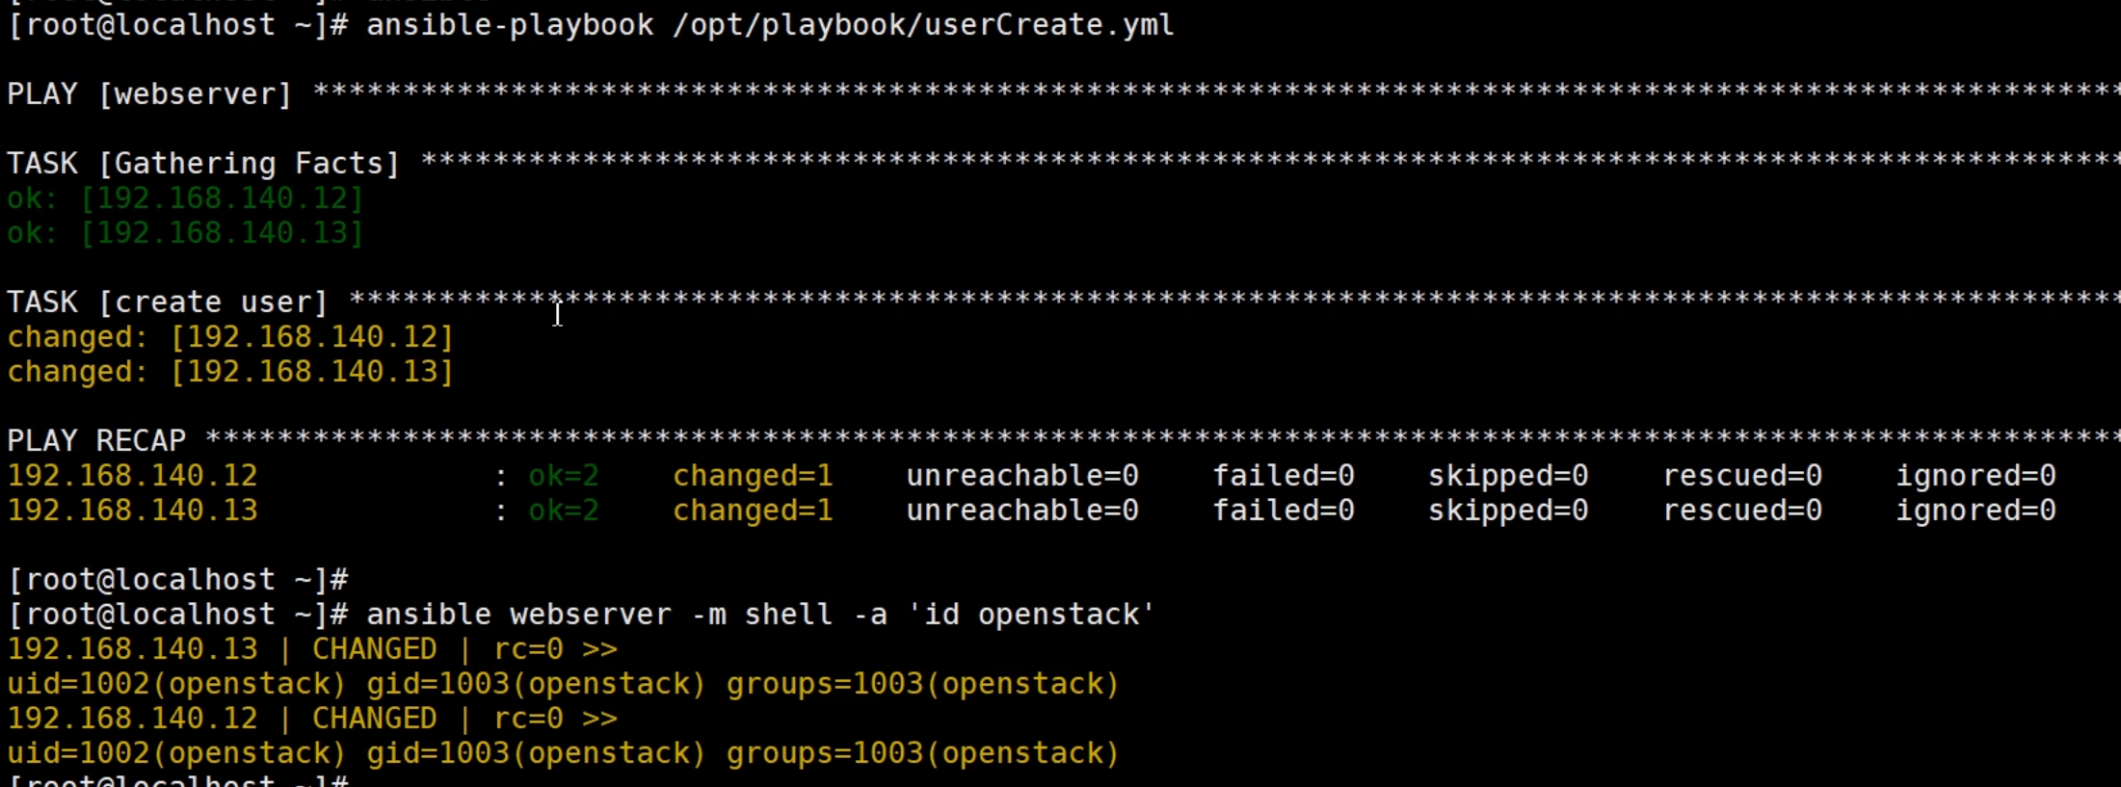This screenshot has height=787, width=2121.
Task: Click ok=2 in the 192.168.140.13 recap row
Action: point(564,511)
